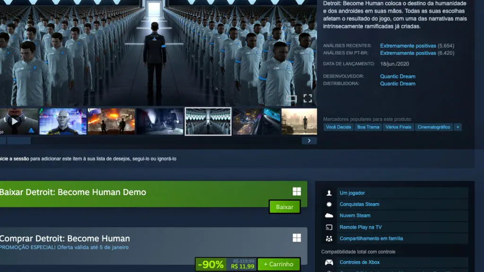Select the Connor hallway screenshot thumbnail
Image resolution: width=484 pixels, height=272 pixels.
208,121
